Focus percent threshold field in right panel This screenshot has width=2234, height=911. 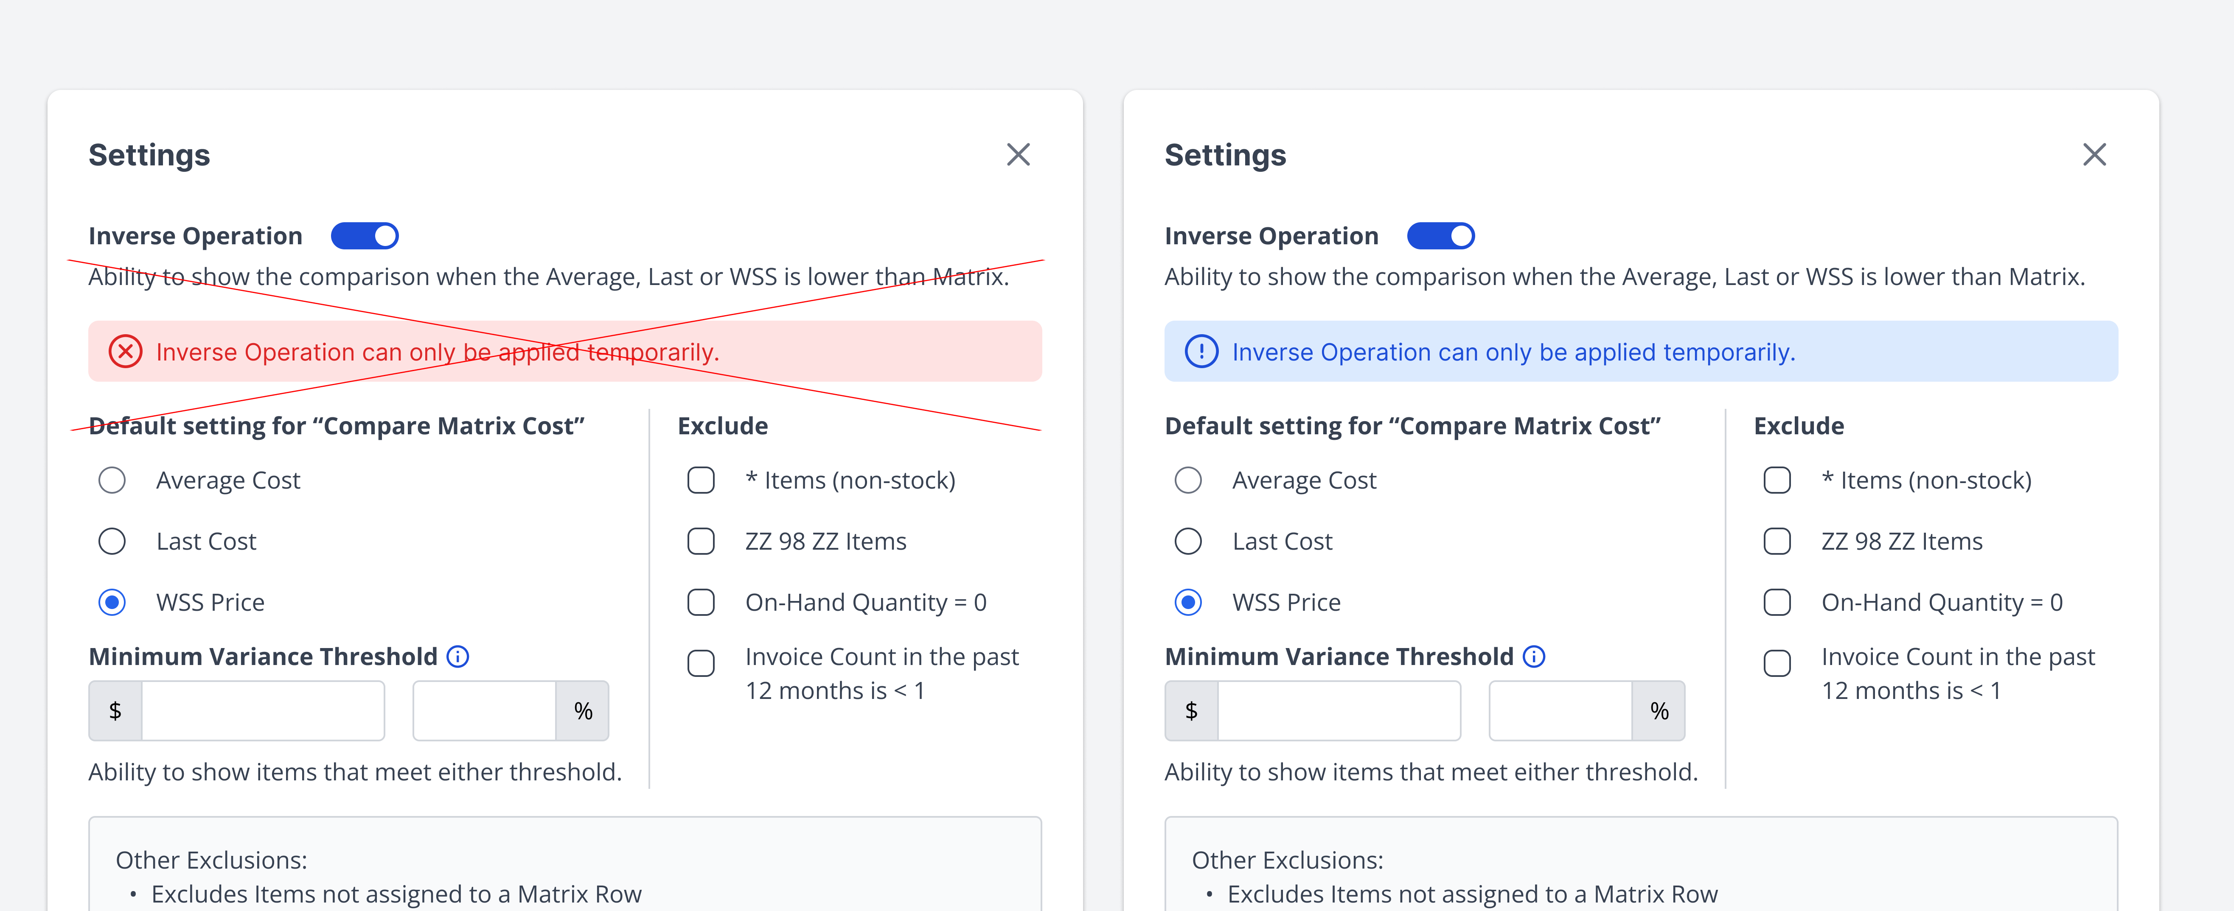click(x=1560, y=711)
